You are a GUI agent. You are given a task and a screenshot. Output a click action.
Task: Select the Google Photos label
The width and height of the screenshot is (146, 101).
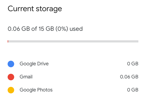36,90
